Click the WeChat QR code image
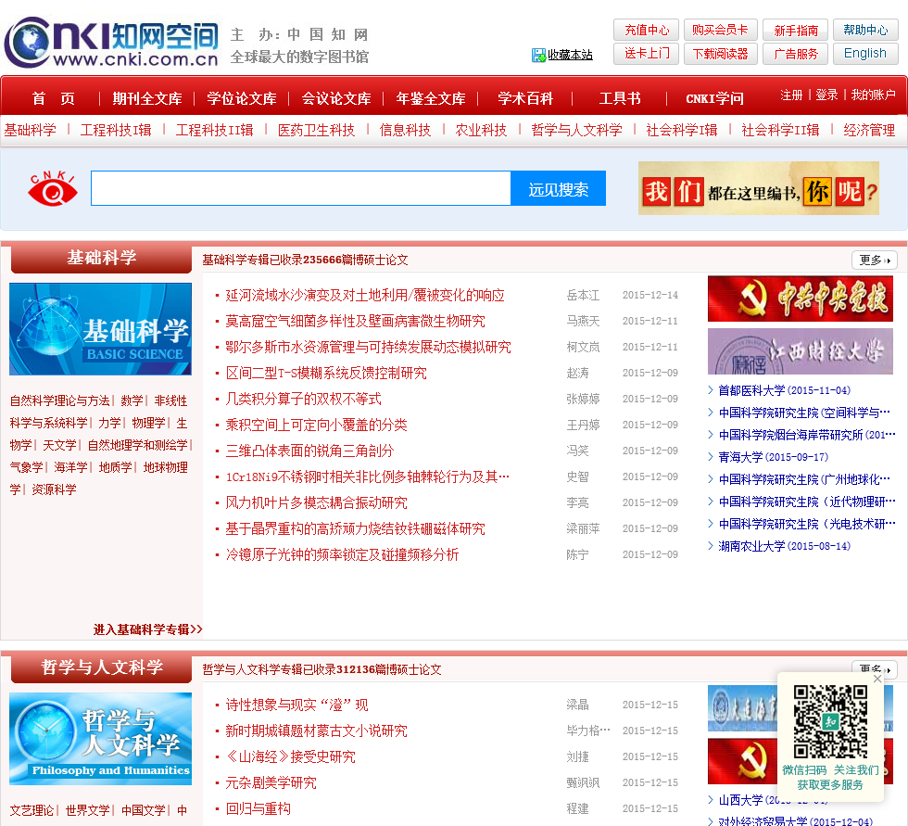Image resolution: width=908 pixels, height=826 pixels. coord(830,722)
